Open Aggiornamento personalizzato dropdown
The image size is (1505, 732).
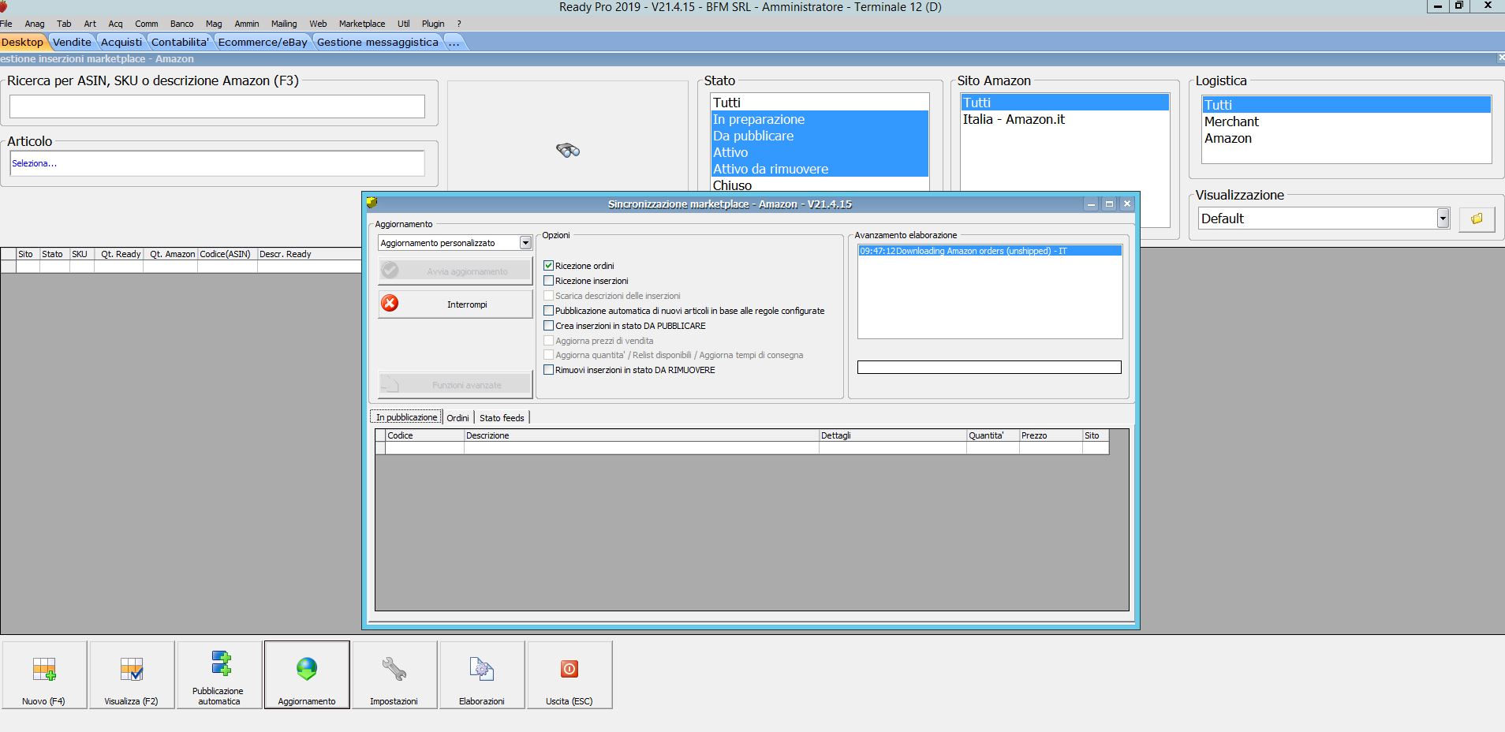click(525, 243)
